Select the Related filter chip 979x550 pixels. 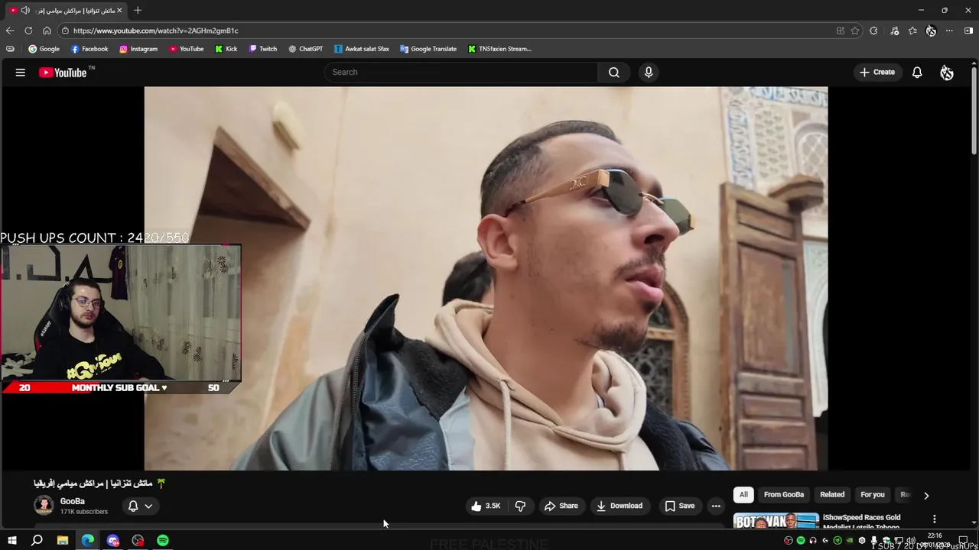[832, 494]
